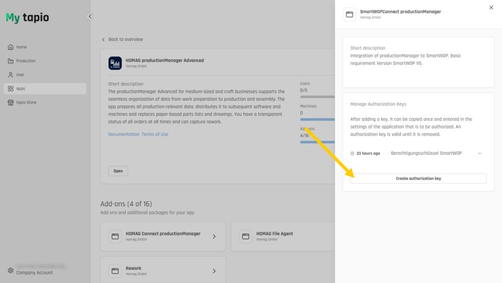502x283 pixels.
Task: Click the Add-ons 4/16 progress bar
Action: (317, 142)
